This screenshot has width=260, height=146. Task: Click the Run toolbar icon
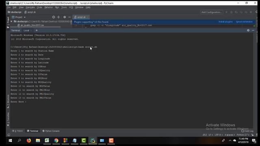click(227, 12)
